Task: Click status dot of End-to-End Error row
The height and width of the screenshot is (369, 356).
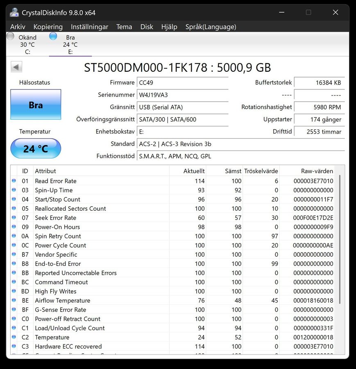Action: click(14, 263)
